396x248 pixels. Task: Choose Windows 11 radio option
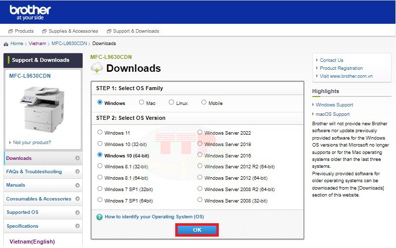point(100,132)
